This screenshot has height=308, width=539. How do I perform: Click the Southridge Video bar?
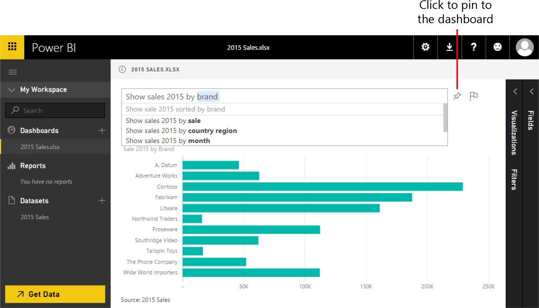pyautogui.click(x=221, y=240)
